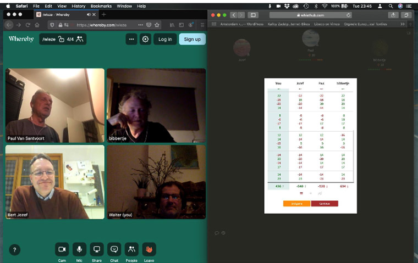Screen dimensions: 418x263
Task: Open the People list in Whereby
Action: 131,249
